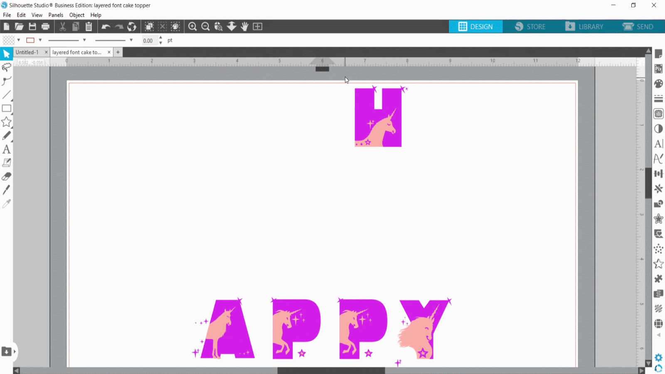Select the Draw Polygon star tool

tap(7, 122)
